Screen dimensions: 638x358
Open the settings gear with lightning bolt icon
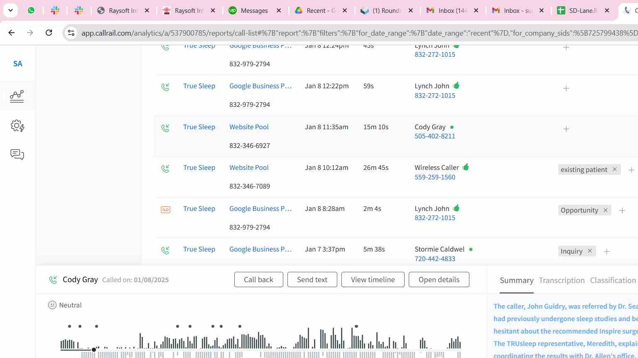point(17,126)
